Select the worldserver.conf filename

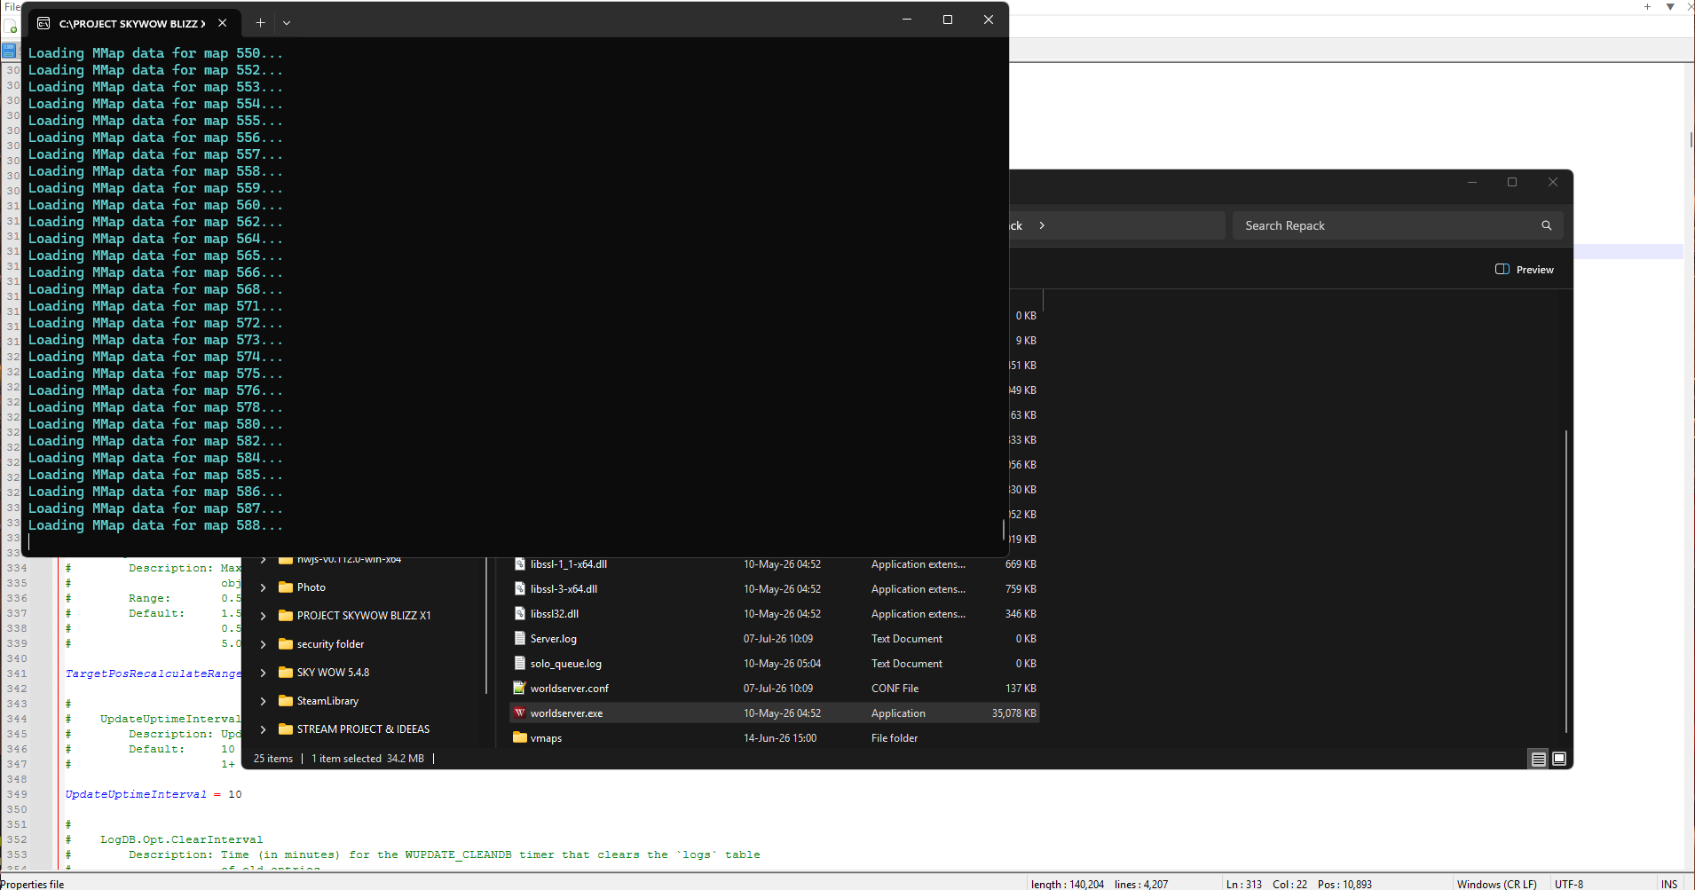point(570,689)
